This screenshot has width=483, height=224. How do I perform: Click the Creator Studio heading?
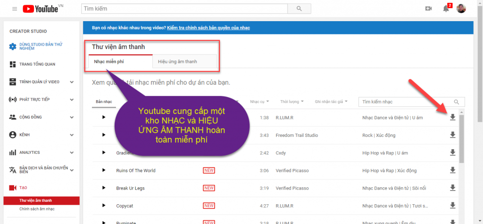[28, 32]
